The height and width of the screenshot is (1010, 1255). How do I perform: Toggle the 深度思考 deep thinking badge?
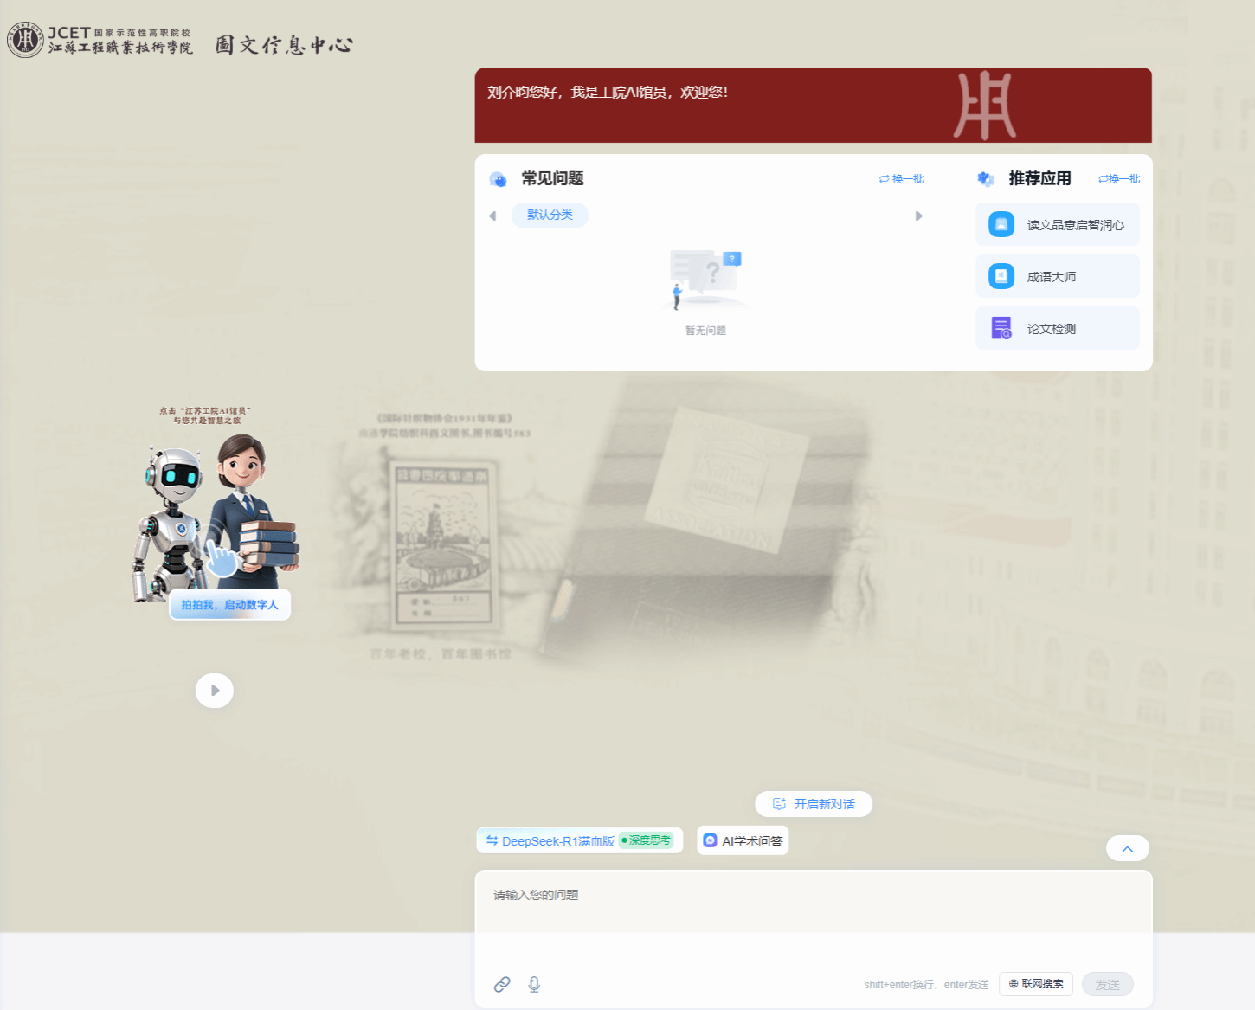[x=647, y=840]
